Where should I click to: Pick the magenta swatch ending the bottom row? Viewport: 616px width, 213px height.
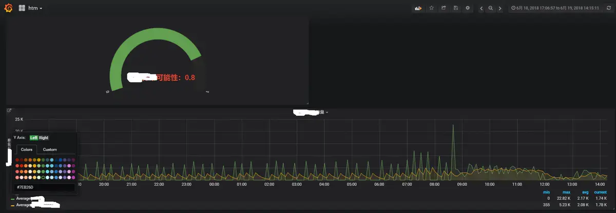click(x=73, y=178)
